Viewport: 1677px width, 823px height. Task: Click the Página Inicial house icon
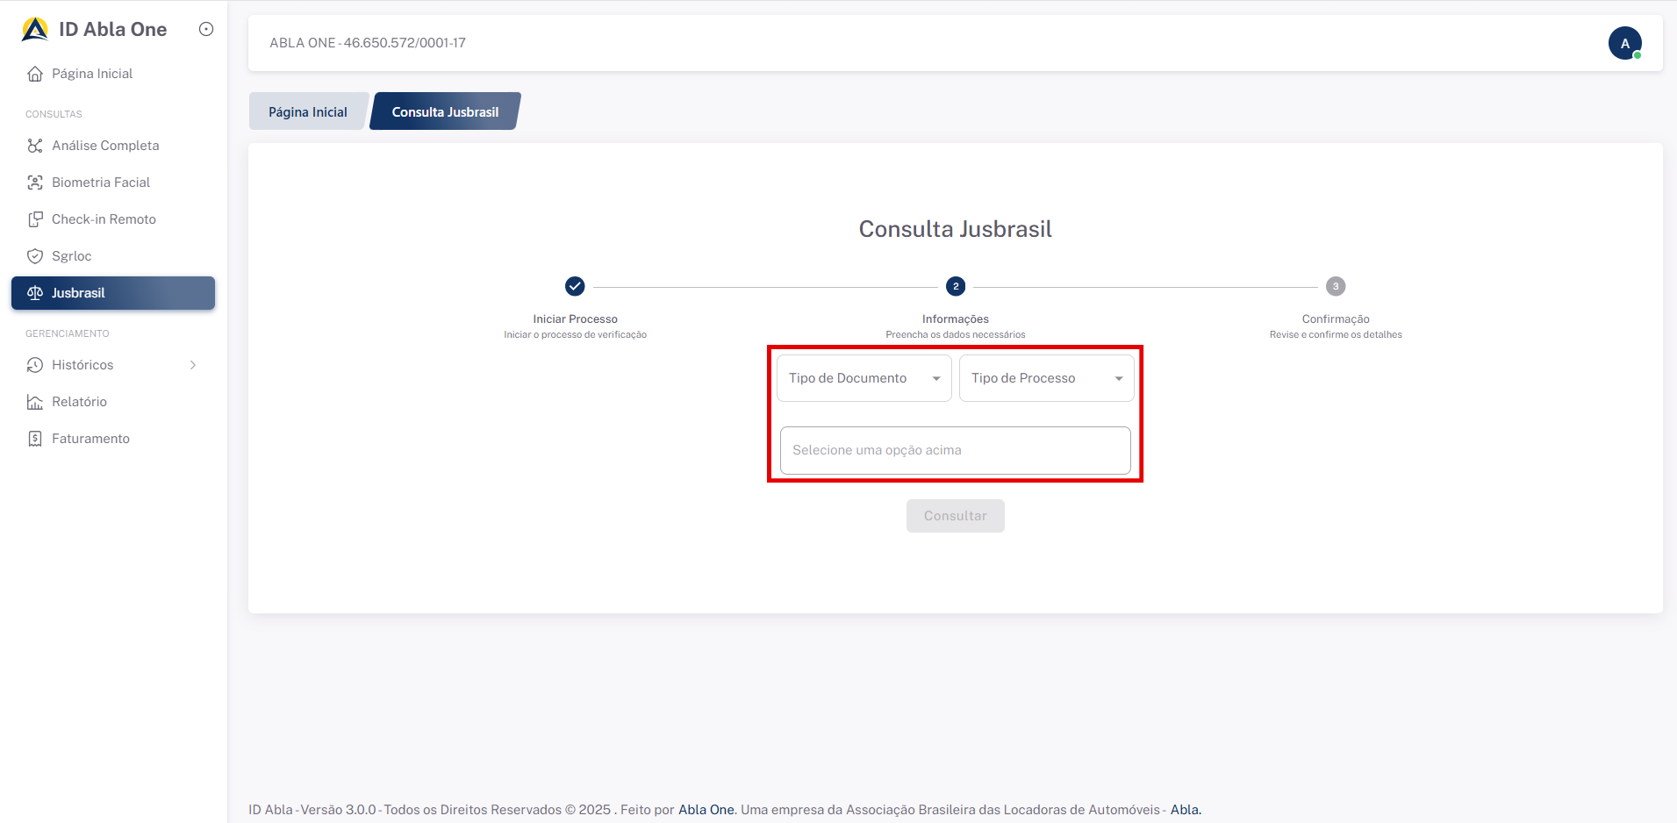[x=35, y=74]
